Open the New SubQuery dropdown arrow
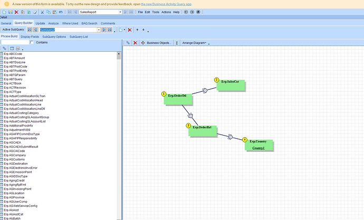Screen dimensions: 364x220 (124, 30)
